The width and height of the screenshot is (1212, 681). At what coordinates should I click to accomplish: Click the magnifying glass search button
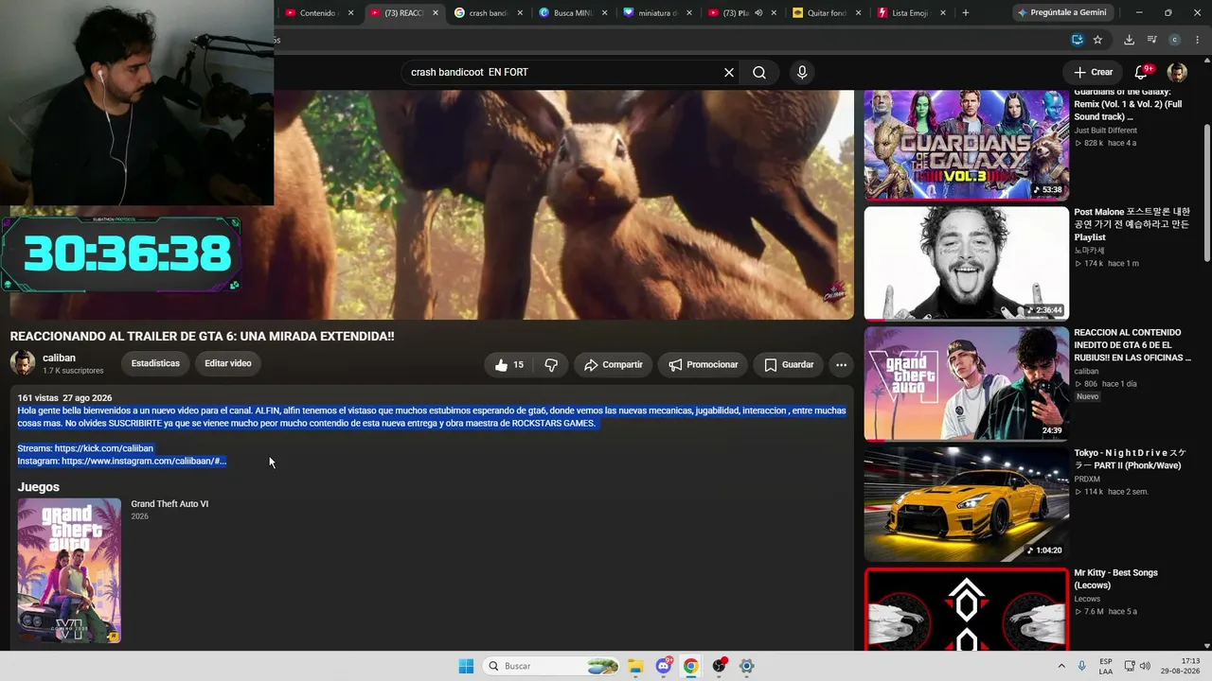tap(759, 73)
